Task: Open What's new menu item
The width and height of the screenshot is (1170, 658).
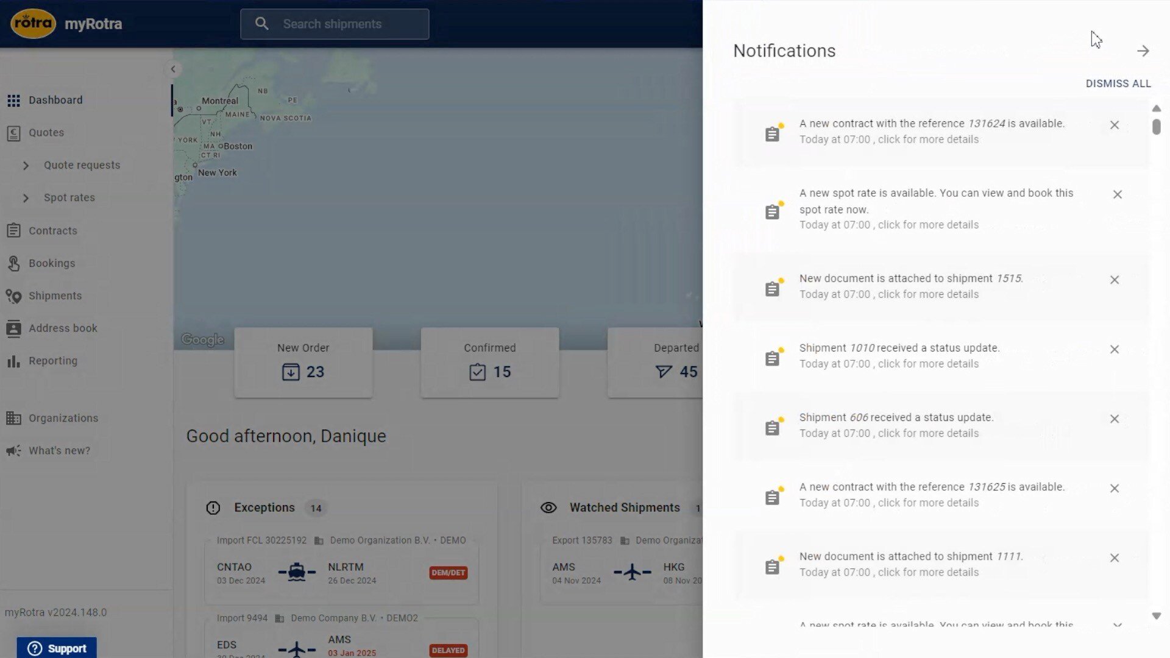Action: pos(60,450)
